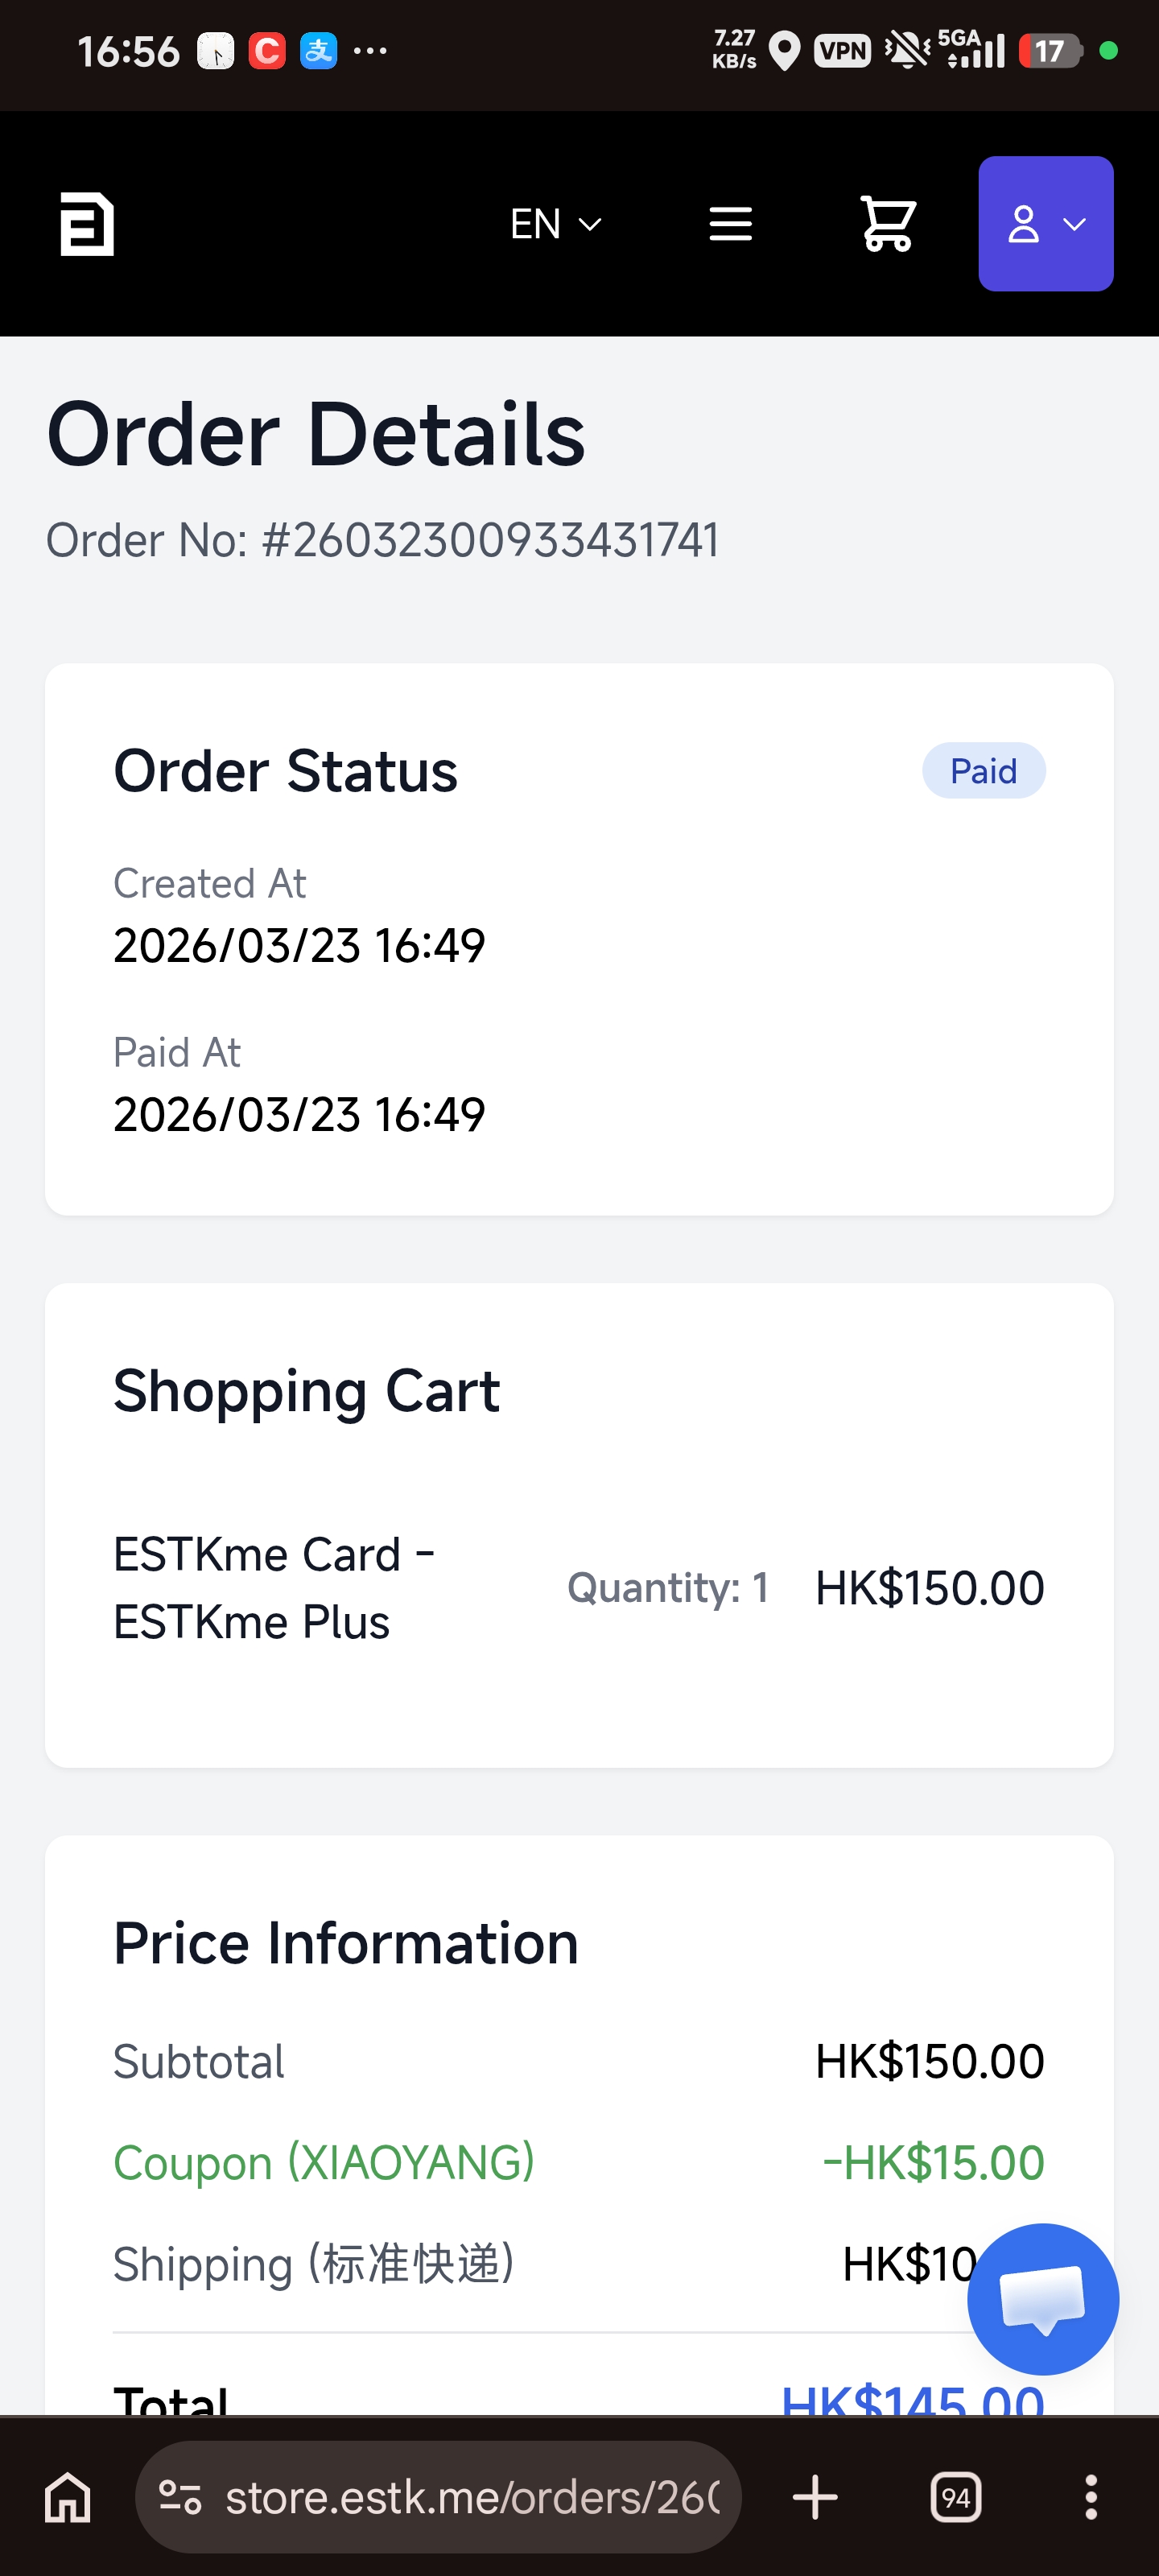Open the EN language dropdown
Viewport: 1159px width, 2576px height.
pos(555,224)
